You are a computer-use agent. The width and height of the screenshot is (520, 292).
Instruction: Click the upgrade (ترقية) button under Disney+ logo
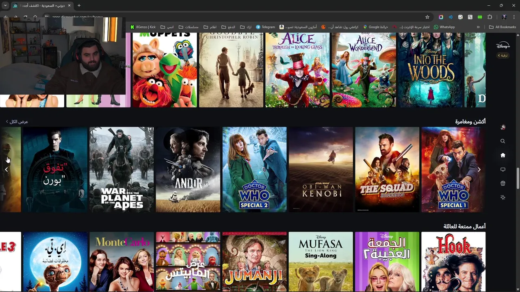point(503,55)
